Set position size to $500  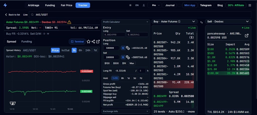click(116, 63)
